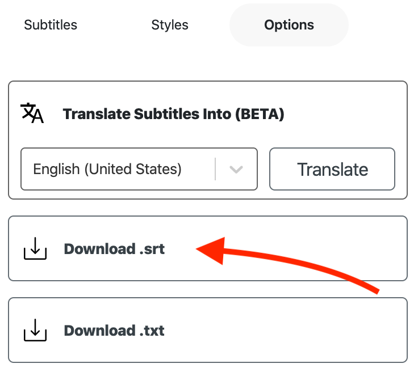Open the Styles tab

[x=170, y=25]
